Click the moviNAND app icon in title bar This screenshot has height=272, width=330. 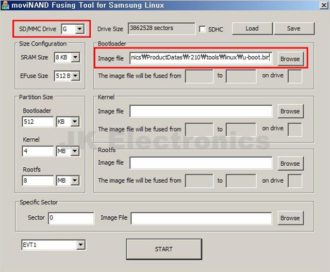[x=5, y=5]
